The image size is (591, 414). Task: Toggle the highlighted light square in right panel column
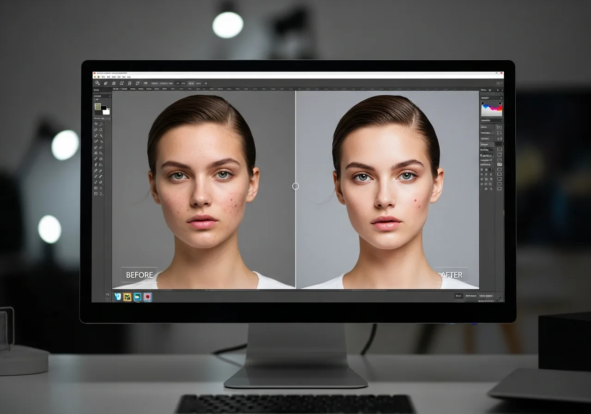[499, 164]
